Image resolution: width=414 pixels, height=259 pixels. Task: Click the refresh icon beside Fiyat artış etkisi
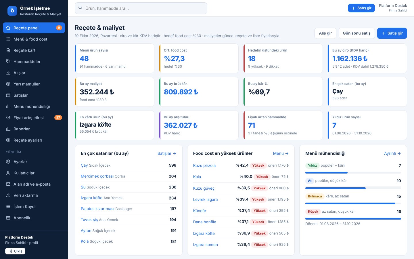8,118
